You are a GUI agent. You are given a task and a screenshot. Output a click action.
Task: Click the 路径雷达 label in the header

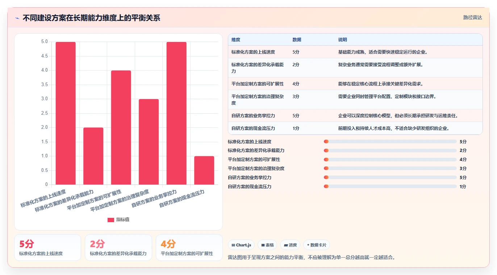[x=472, y=17]
